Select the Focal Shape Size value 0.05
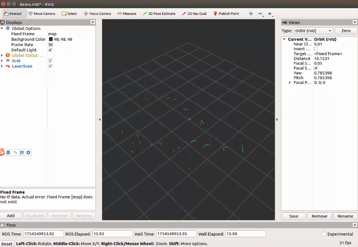Image resolution: width=358 pixels, height=247 pixels. point(318,63)
